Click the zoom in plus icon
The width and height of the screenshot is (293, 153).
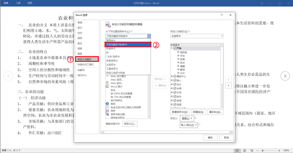pyautogui.click(x=279, y=151)
